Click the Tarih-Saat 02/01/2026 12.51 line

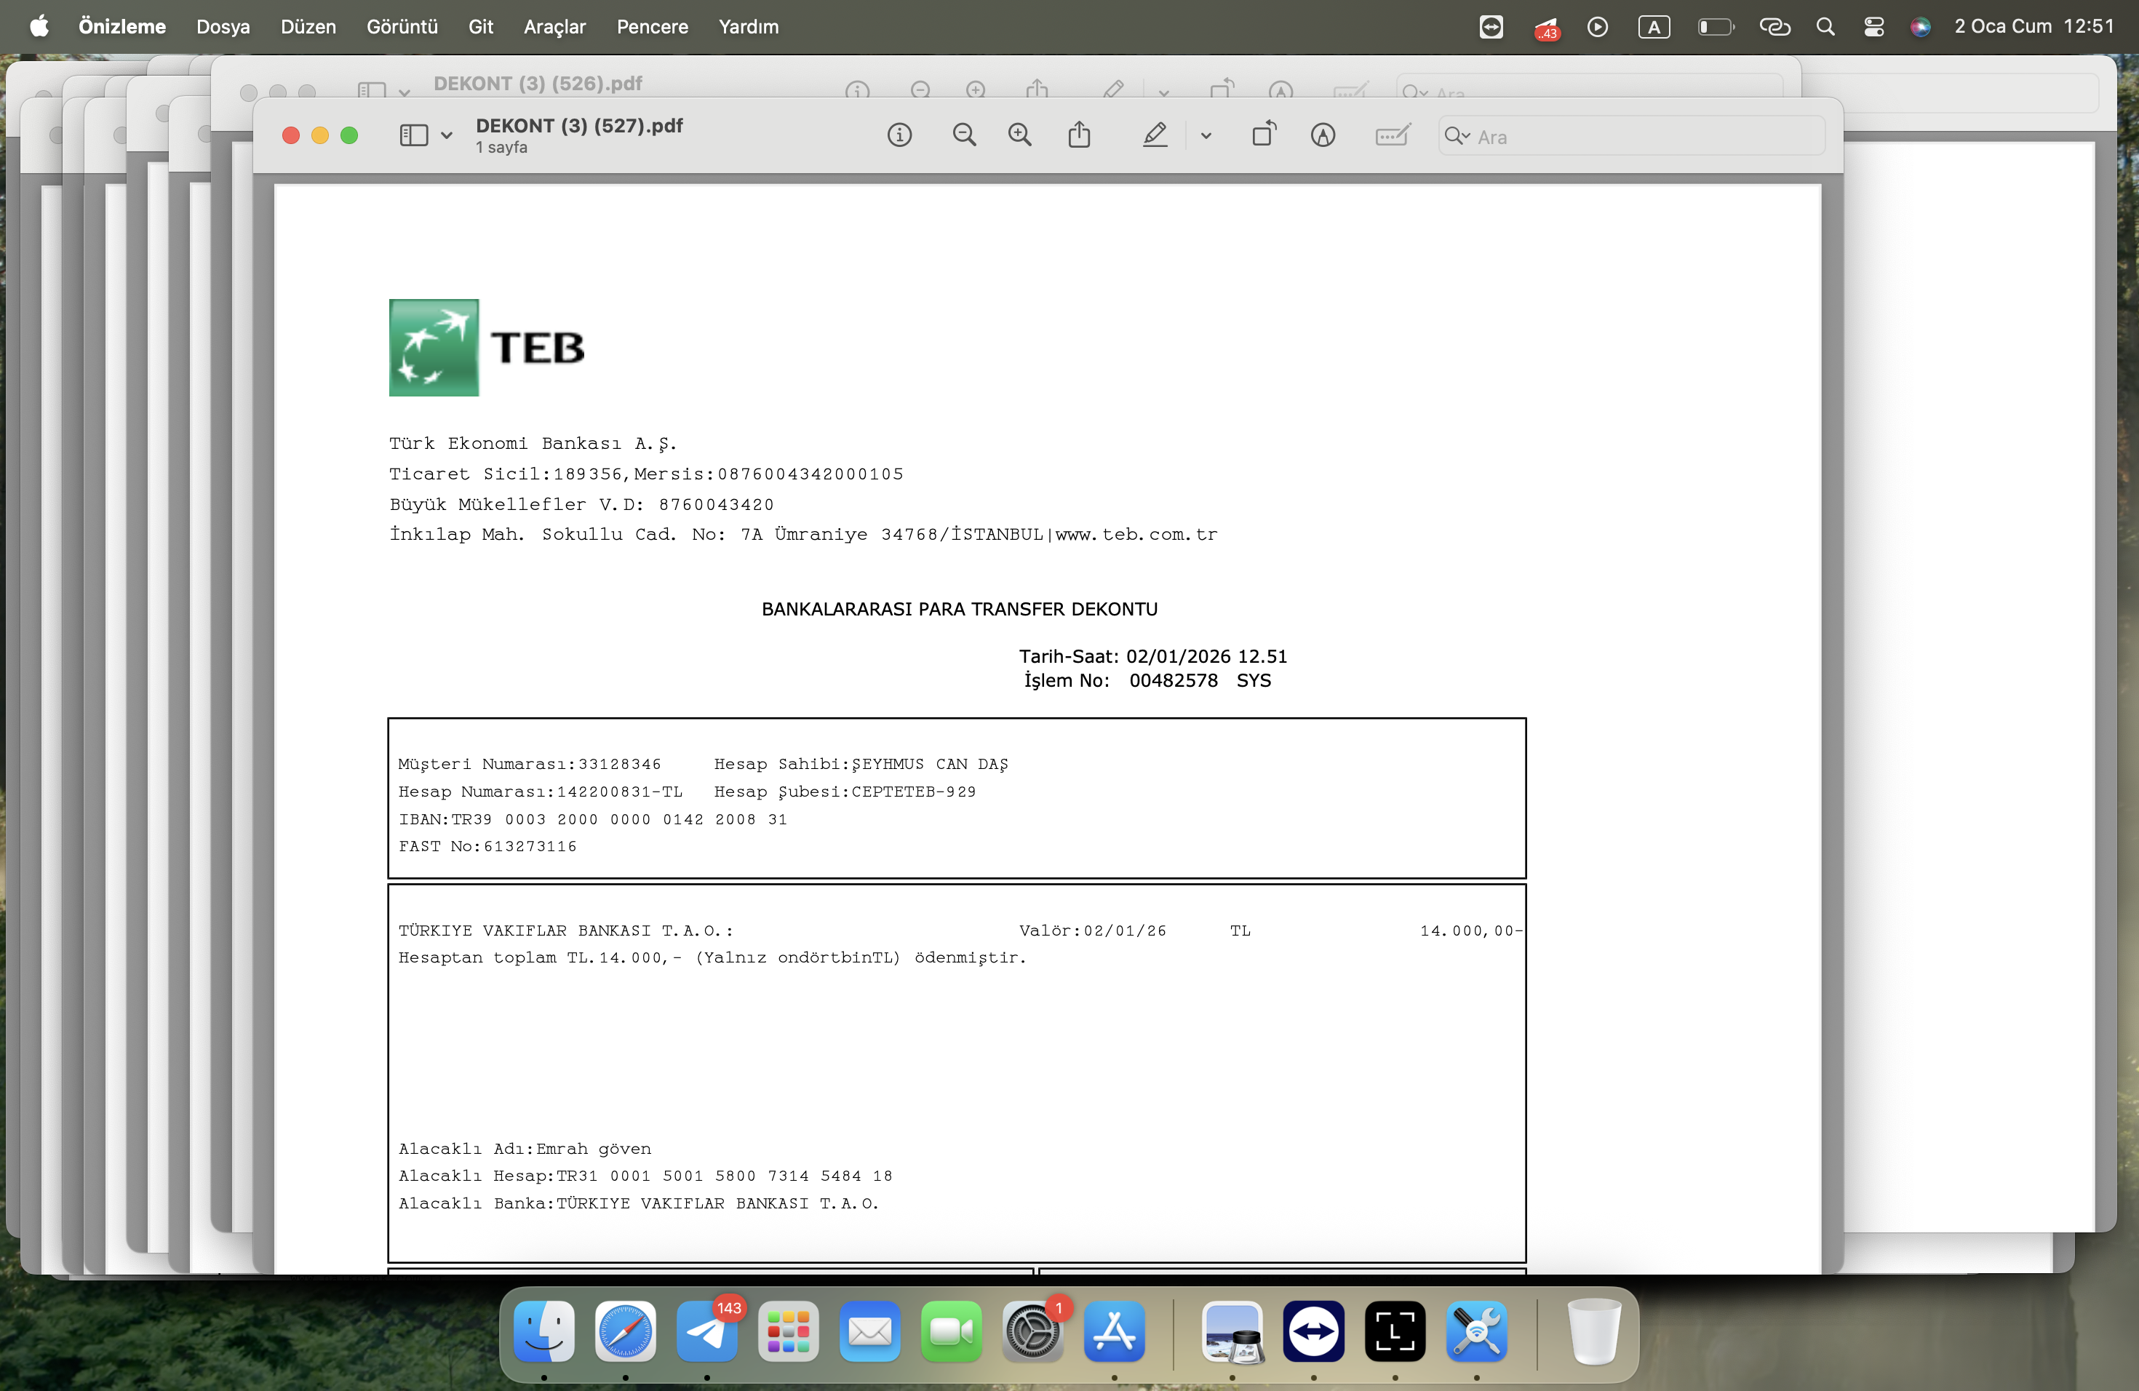(1153, 657)
